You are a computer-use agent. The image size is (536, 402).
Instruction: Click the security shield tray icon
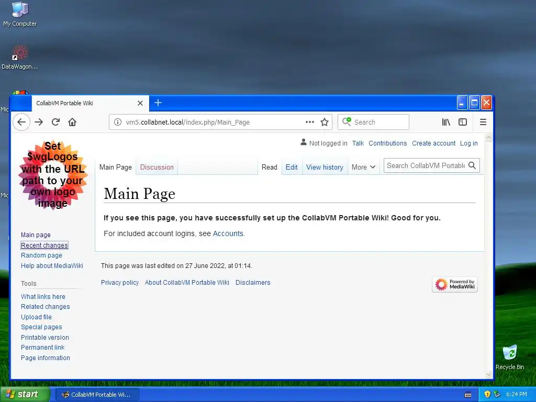[x=487, y=394]
